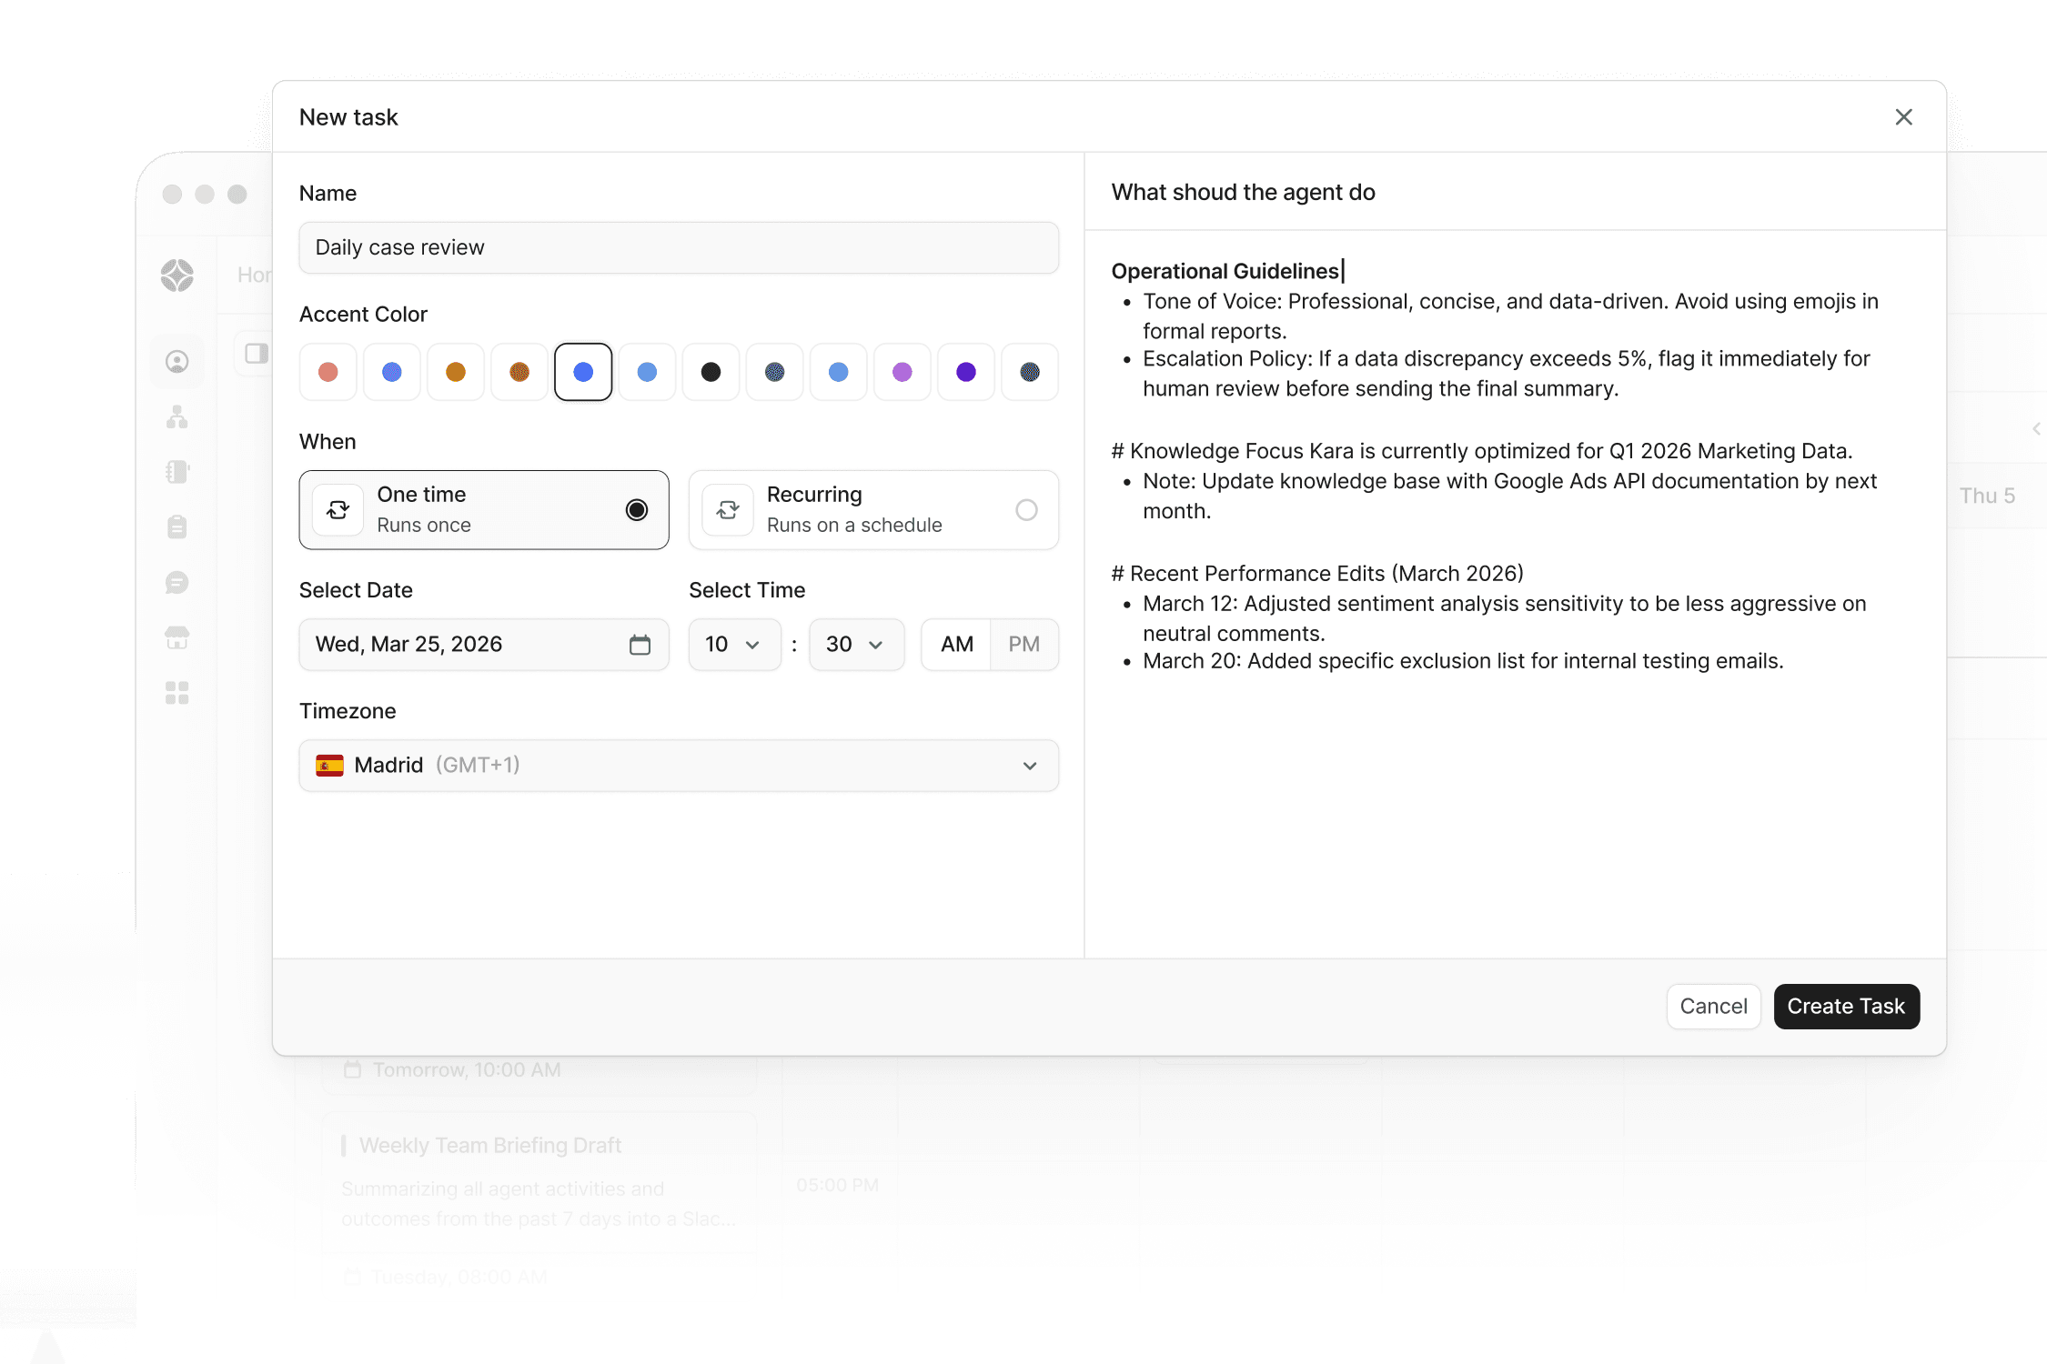Click the 'Thu 5' day header in the background
Screen dimensions: 2047x1364
point(1987,496)
